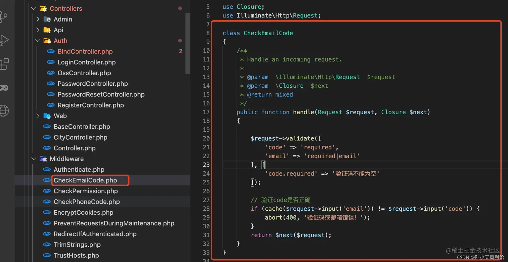Click the 'handle' function name

pos(303,112)
